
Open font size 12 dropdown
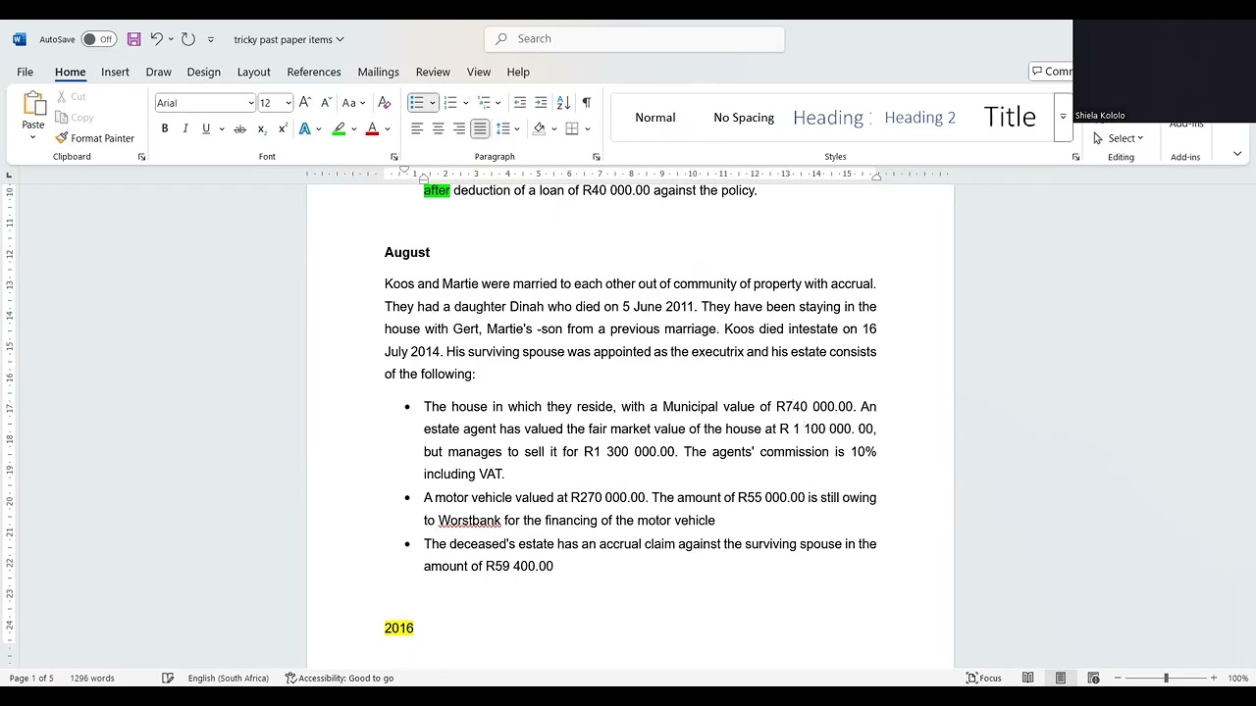(x=288, y=103)
